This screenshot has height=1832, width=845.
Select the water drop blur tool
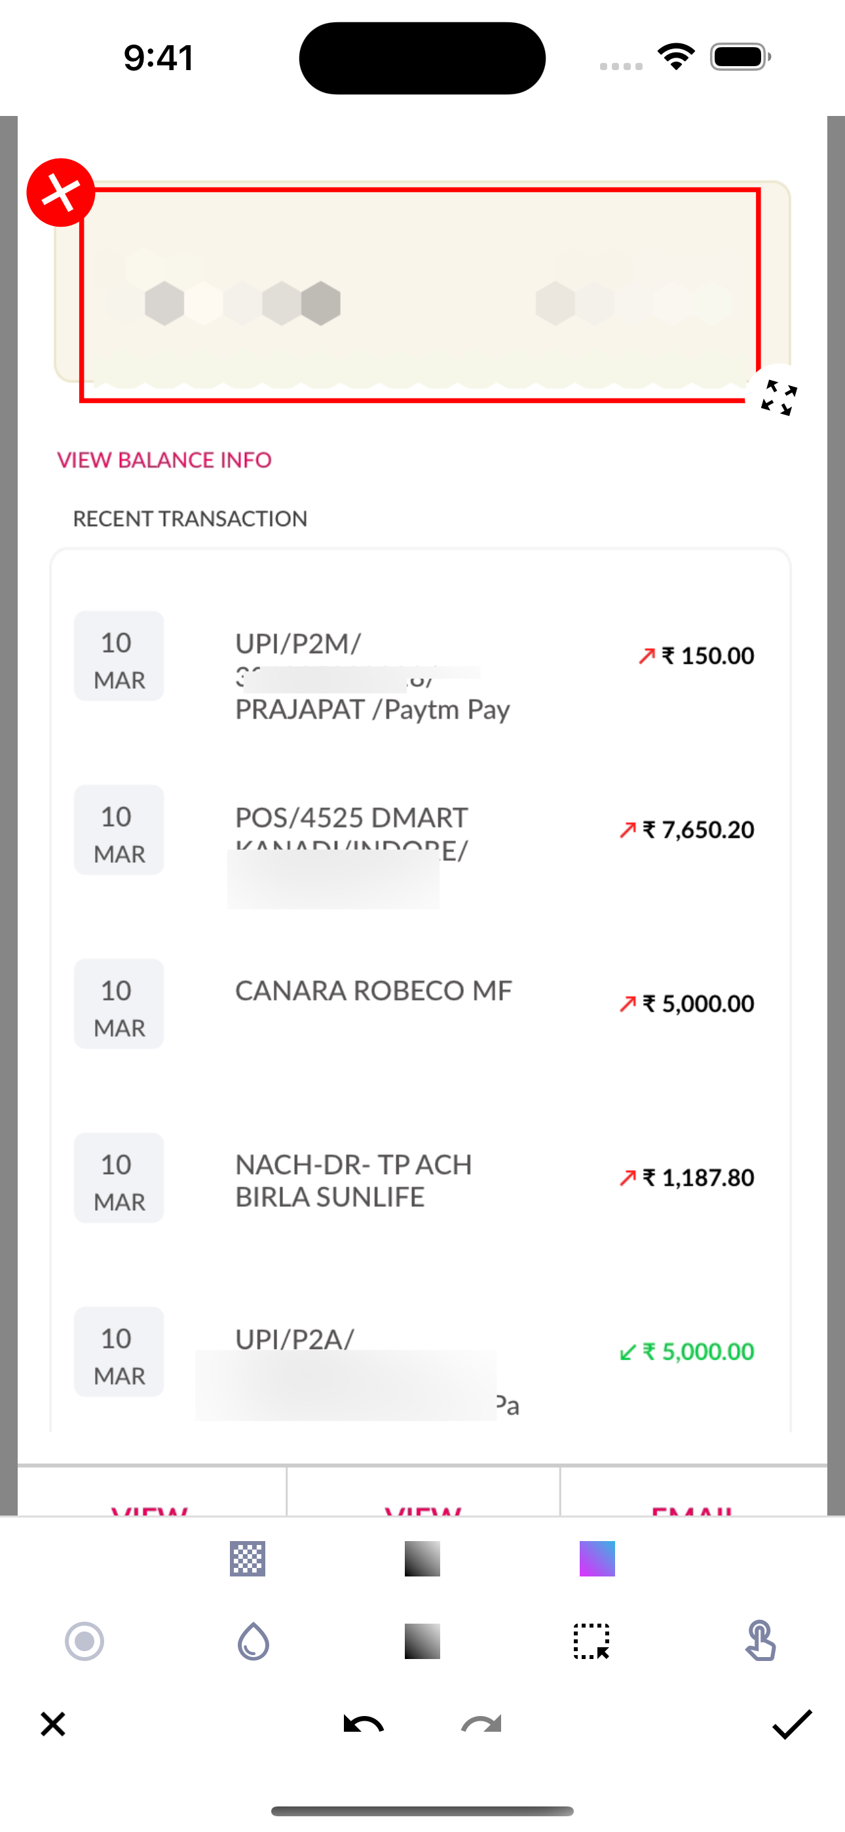[254, 1641]
